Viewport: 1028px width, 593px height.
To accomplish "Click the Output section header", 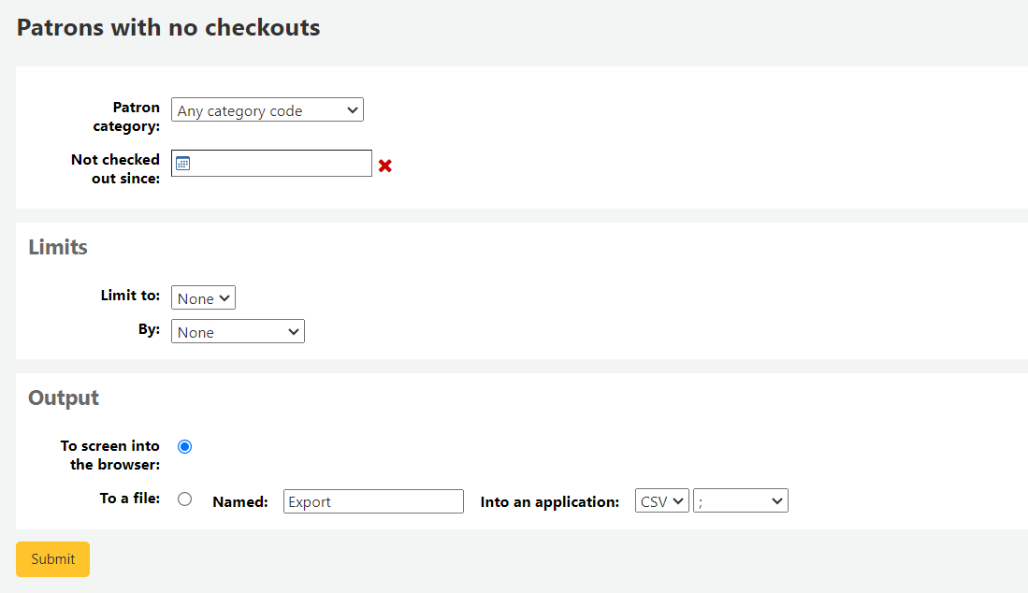I will pyautogui.click(x=63, y=397).
